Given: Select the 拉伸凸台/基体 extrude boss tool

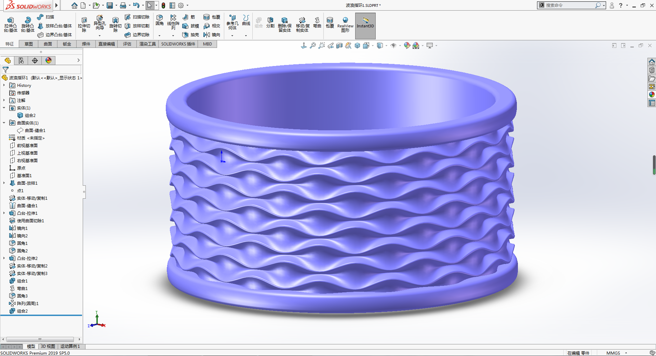Looking at the screenshot, I should 11,24.
